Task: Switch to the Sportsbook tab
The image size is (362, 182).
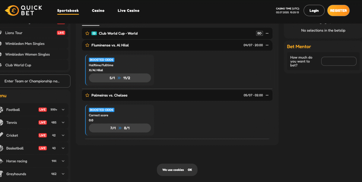Action: [x=68, y=11]
